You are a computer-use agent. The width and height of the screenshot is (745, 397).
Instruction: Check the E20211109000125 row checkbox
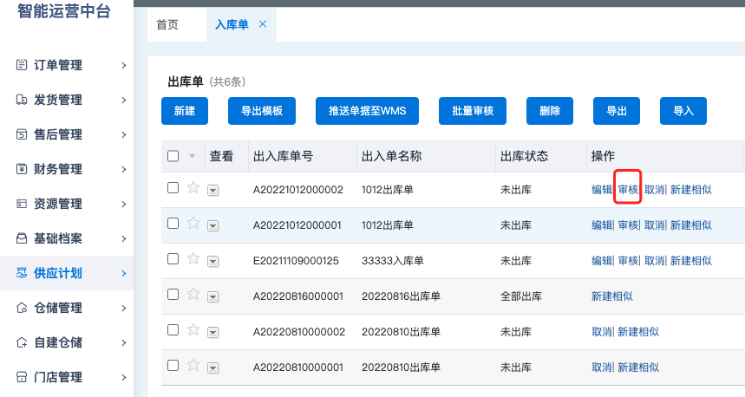[x=173, y=259]
